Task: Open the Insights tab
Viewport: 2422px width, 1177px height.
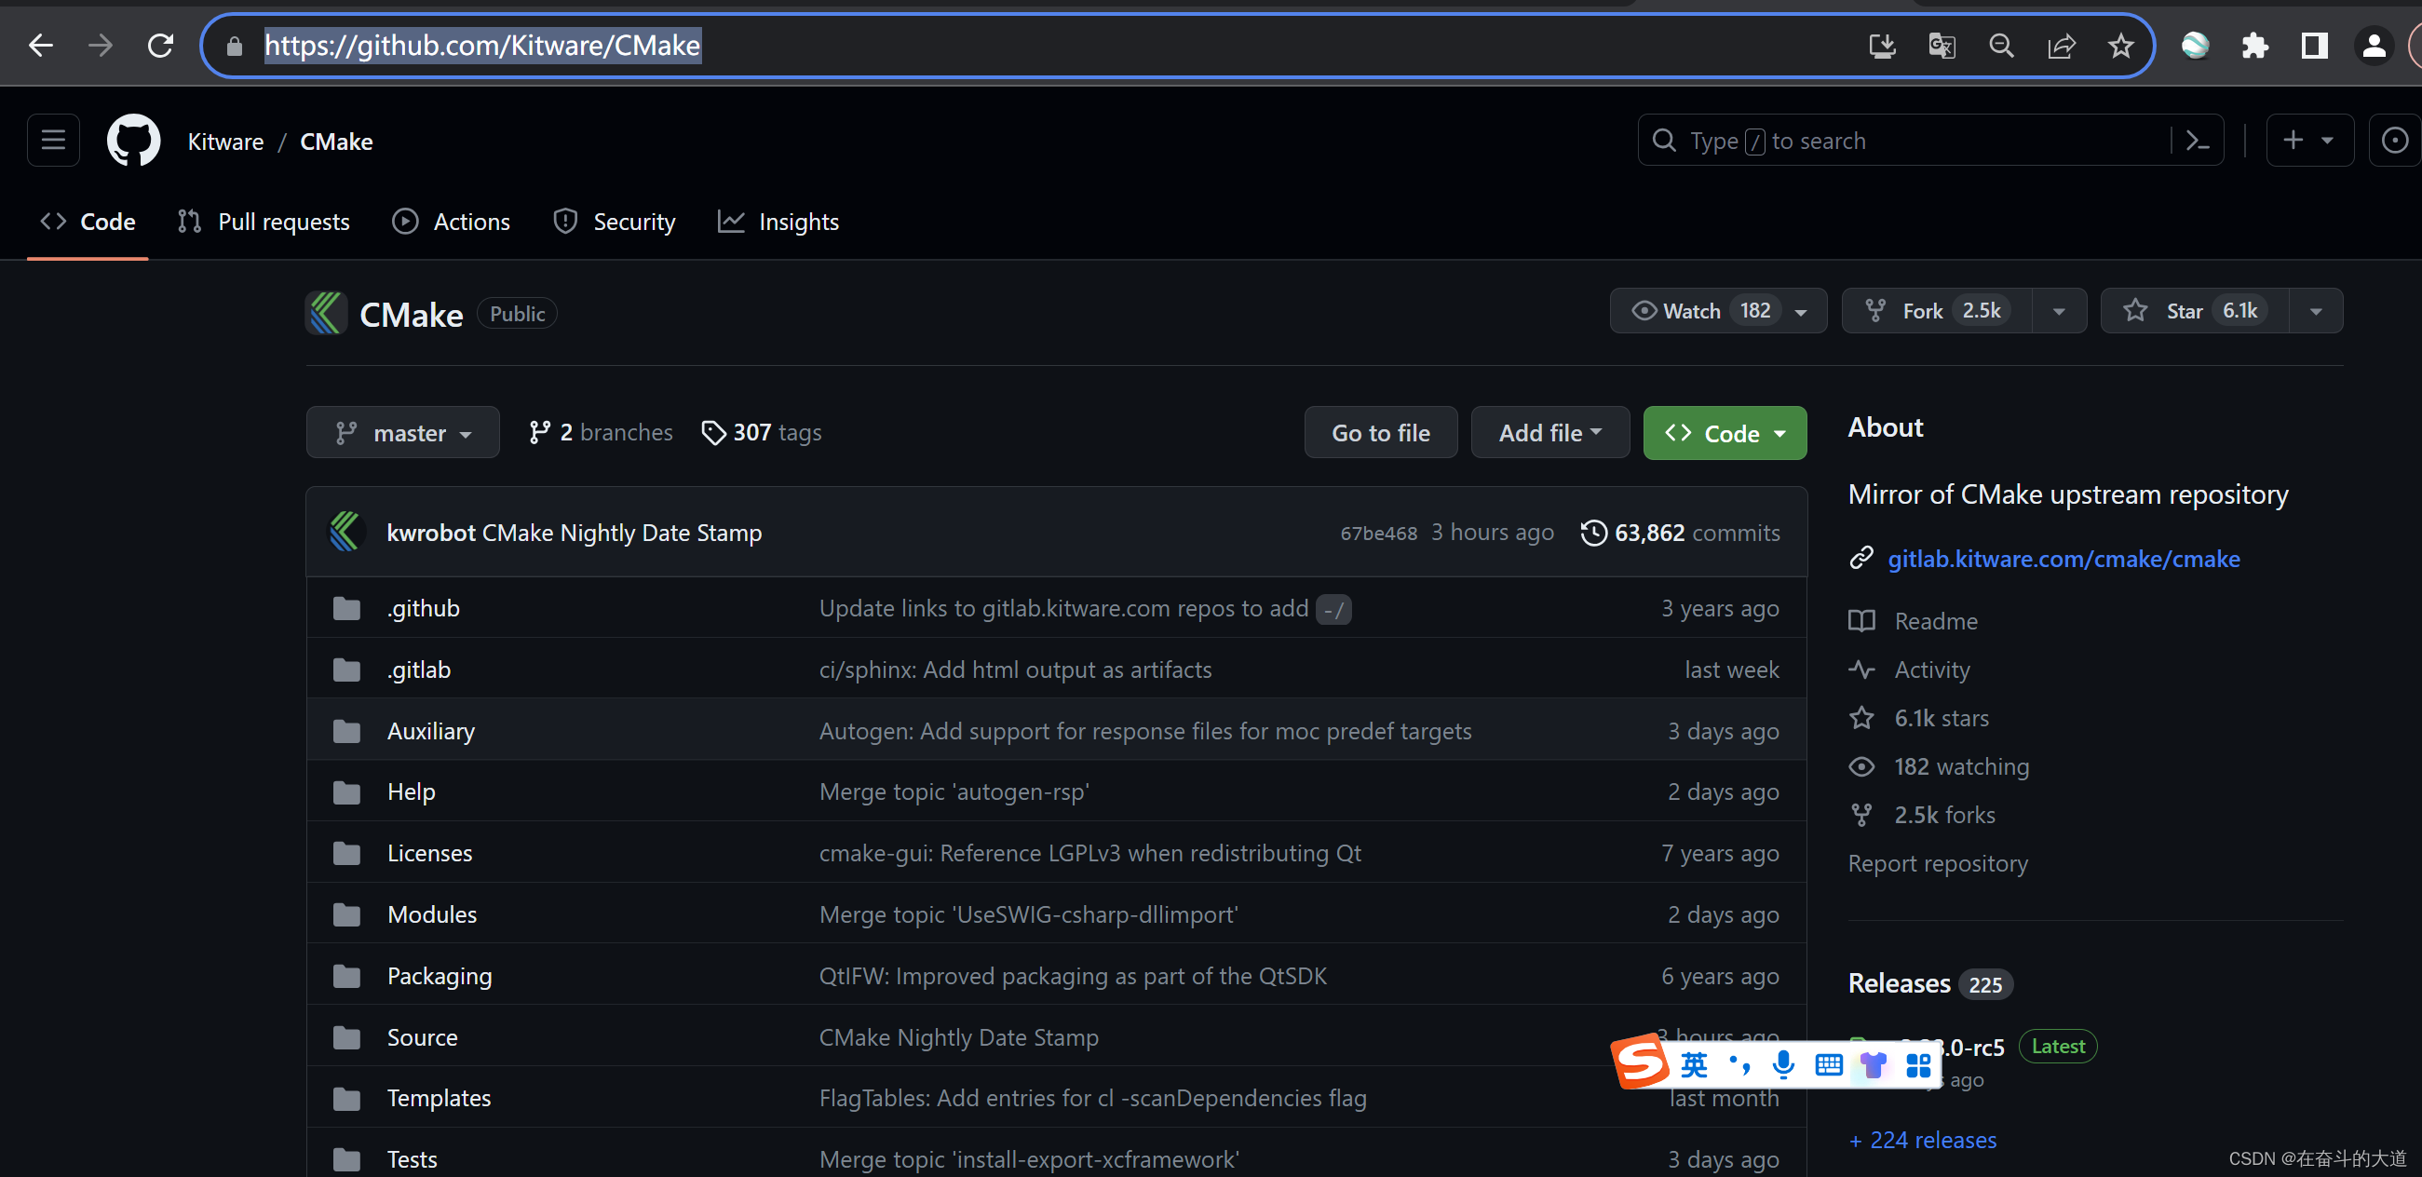Action: (778, 222)
